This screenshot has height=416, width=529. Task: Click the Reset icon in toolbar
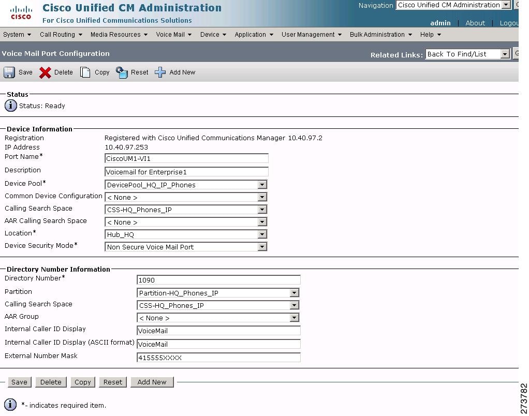122,72
